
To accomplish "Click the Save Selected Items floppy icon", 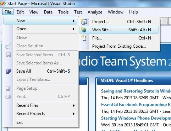I will (8, 55).
